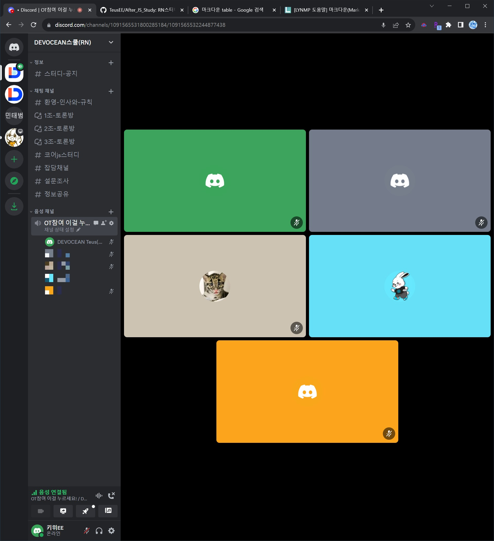Click the orange participant video tile
Screen dimensions: 494x541
coord(307,392)
